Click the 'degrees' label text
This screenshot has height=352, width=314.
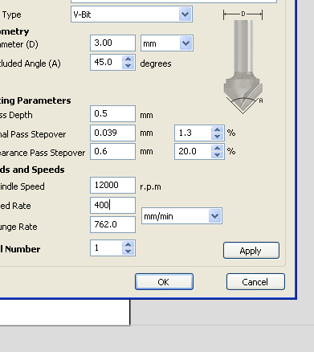pos(156,63)
